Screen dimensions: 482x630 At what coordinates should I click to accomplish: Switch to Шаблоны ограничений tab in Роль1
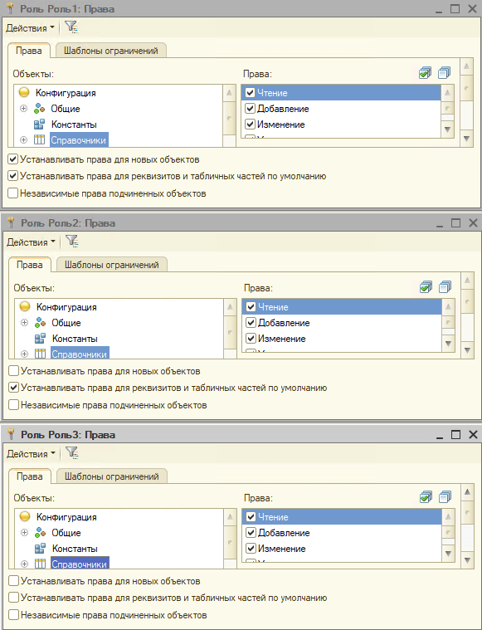(111, 51)
